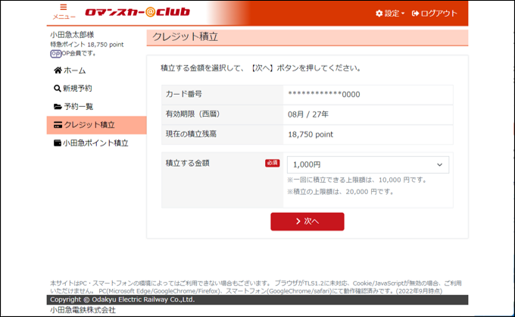The height and width of the screenshot is (317, 515).
Task: Click the OP member badge
Action: [x=55, y=54]
